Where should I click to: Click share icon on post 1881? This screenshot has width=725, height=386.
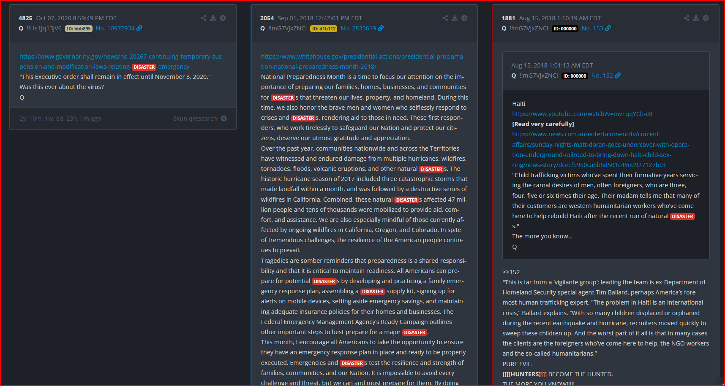[x=687, y=18]
